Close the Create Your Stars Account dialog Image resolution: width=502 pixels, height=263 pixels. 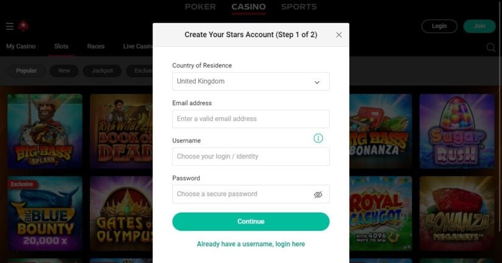(x=339, y=35)
